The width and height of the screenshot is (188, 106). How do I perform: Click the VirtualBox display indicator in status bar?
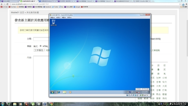[x=137, y=95]
